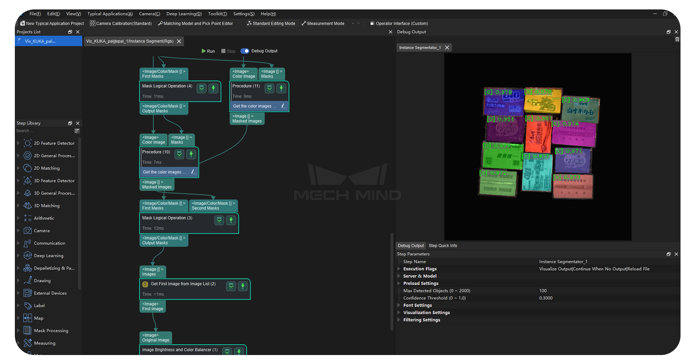Click the Camera step library icon
This screenshot has width=695, height=363.
pos(28,230)
